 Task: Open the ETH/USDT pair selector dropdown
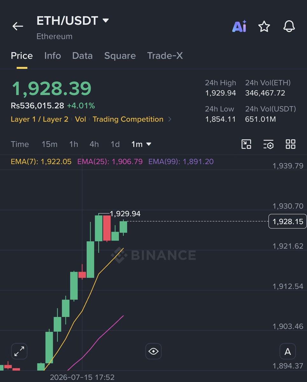[73, 21]
